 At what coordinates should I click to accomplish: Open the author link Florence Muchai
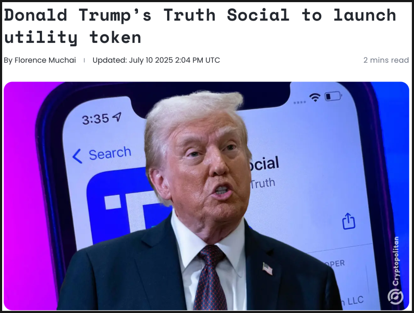45,60
